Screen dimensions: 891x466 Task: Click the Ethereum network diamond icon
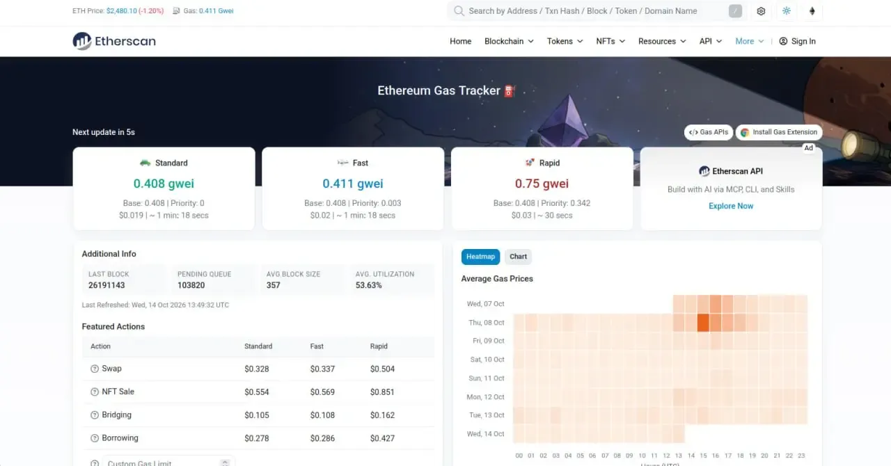812,11
